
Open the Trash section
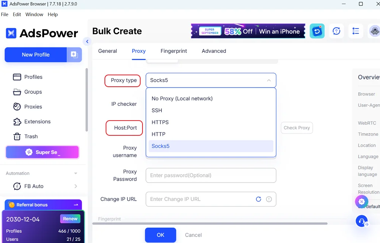(x=25, y=136)
